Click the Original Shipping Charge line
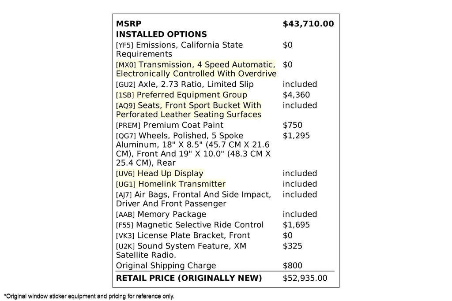 166,266
